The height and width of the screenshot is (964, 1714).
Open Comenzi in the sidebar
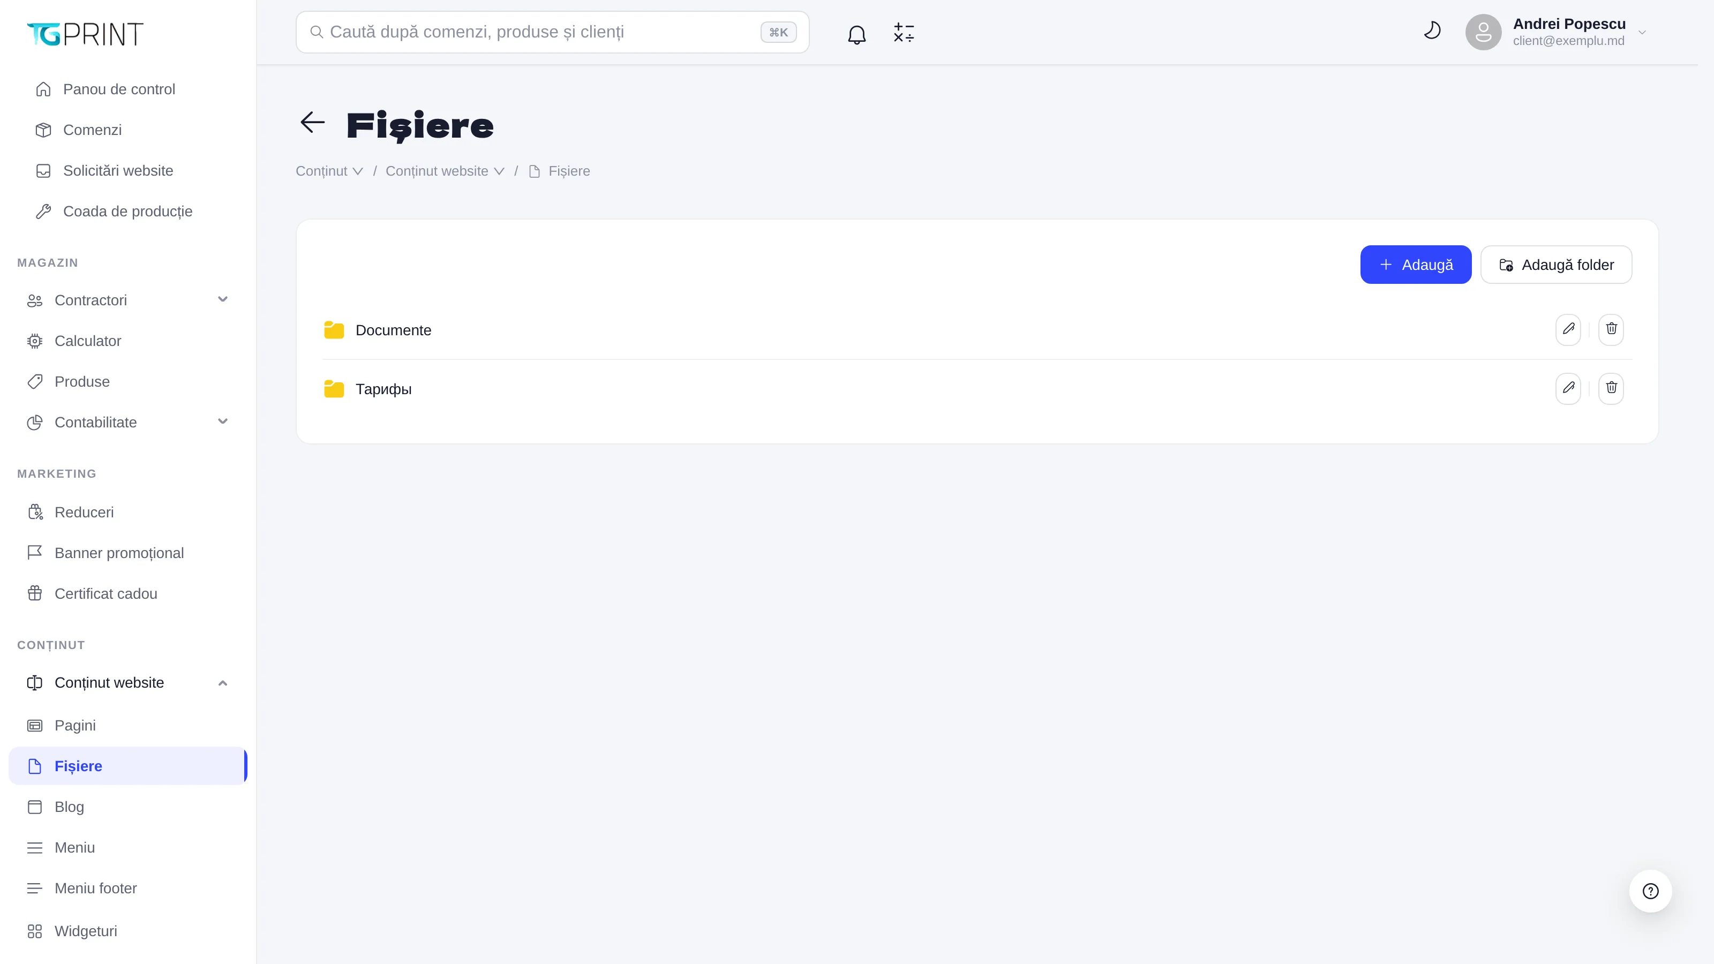tap(129, 130)
